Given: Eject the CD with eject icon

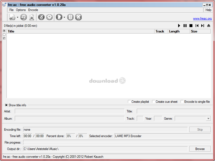Looking at the screenshot, I should tap(209, 25).
